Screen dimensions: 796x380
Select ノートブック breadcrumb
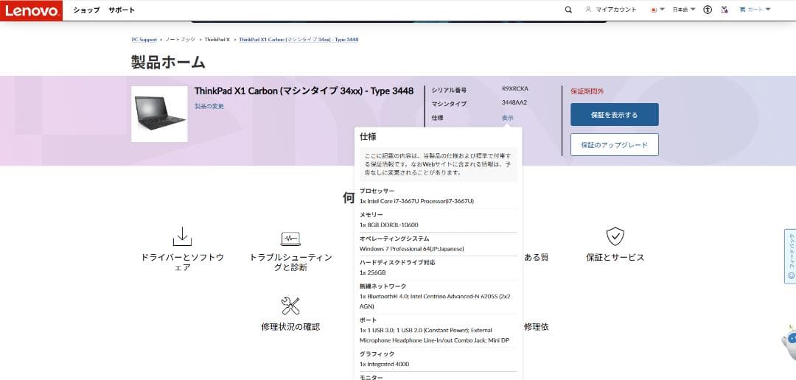[181, 40]
